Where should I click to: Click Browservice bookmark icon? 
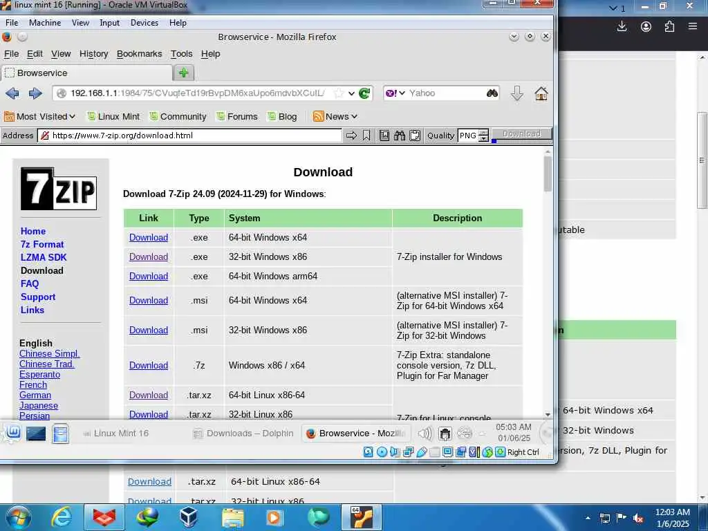pos(366,136)
